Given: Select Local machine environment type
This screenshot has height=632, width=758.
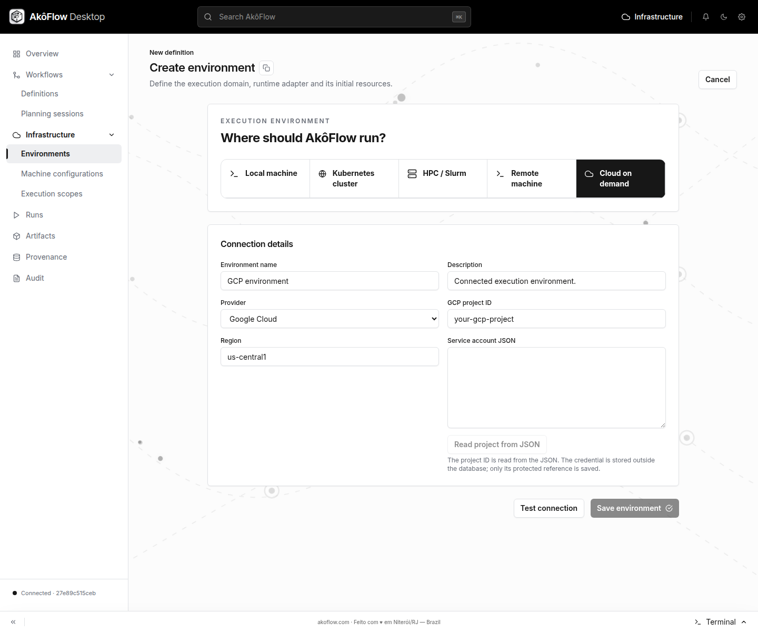Looking at the screenshot, I should pyautogui.click(x=265, y=179).
